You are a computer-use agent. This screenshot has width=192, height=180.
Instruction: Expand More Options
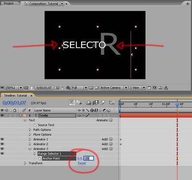pos(30,135)
